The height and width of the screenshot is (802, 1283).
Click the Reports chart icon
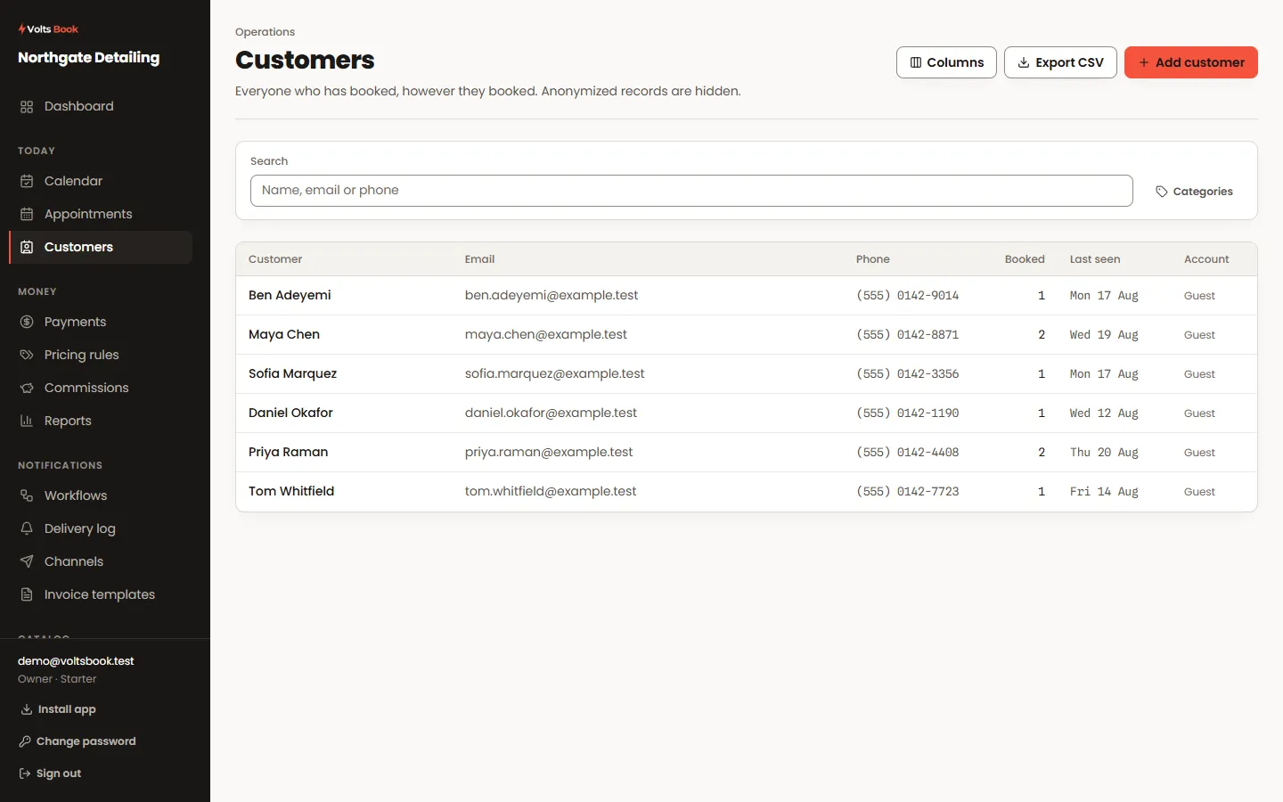(x=27, y=421)
